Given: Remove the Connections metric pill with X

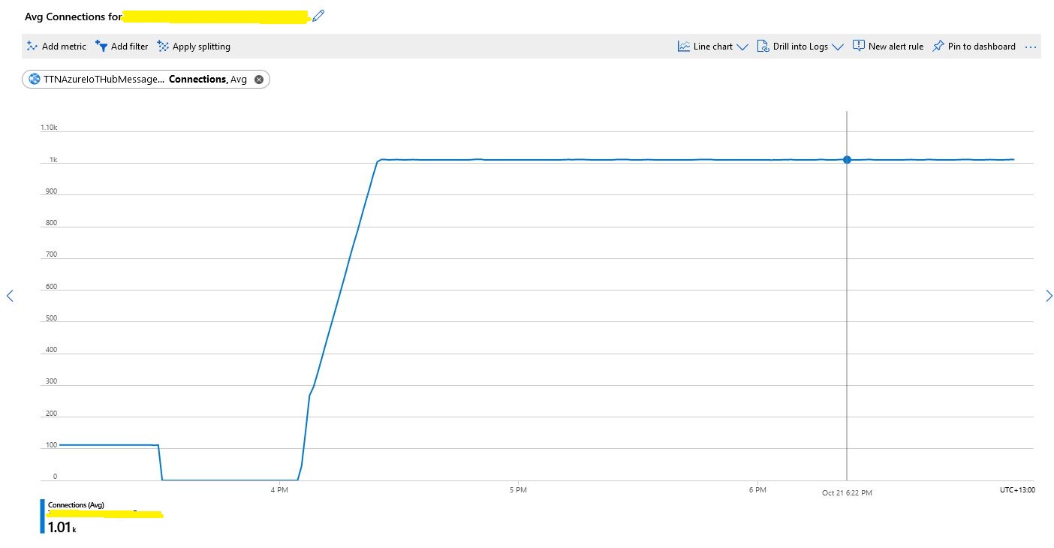Looking at the screenshot, I should point(259,80).
